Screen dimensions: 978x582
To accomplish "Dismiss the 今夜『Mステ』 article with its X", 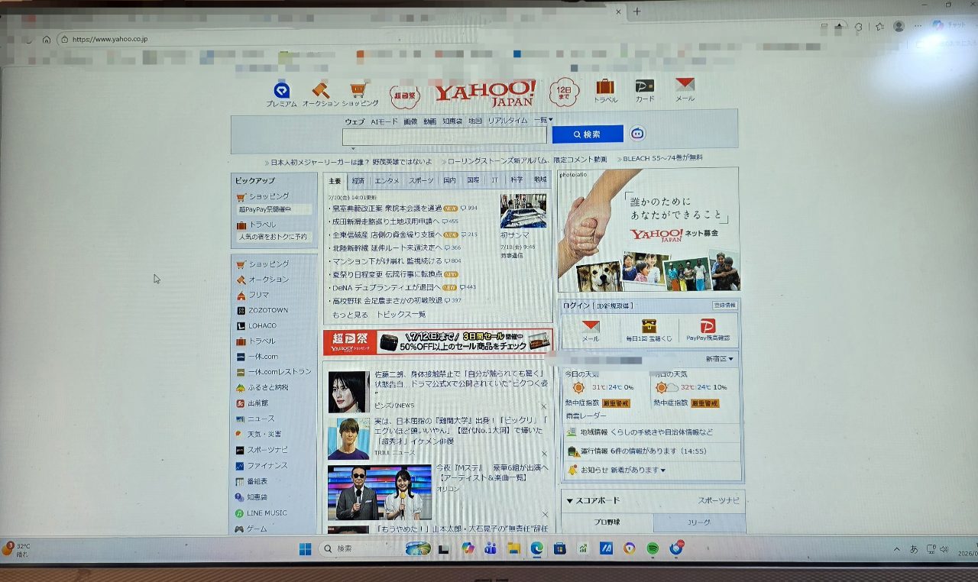I will tap(545, 515).
